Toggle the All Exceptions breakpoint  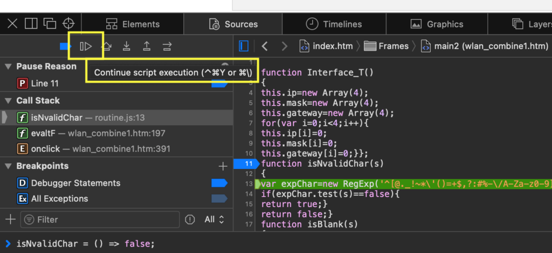pos(219,199)
